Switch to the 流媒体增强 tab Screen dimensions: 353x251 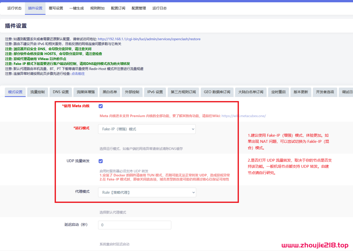pyautogui.click(x=85, y=92)
